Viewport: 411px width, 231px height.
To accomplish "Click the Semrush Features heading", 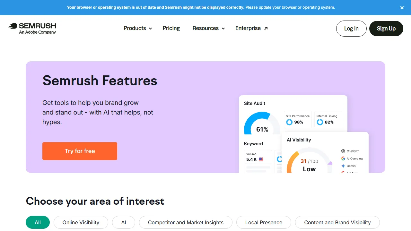I will click(100, 81).
